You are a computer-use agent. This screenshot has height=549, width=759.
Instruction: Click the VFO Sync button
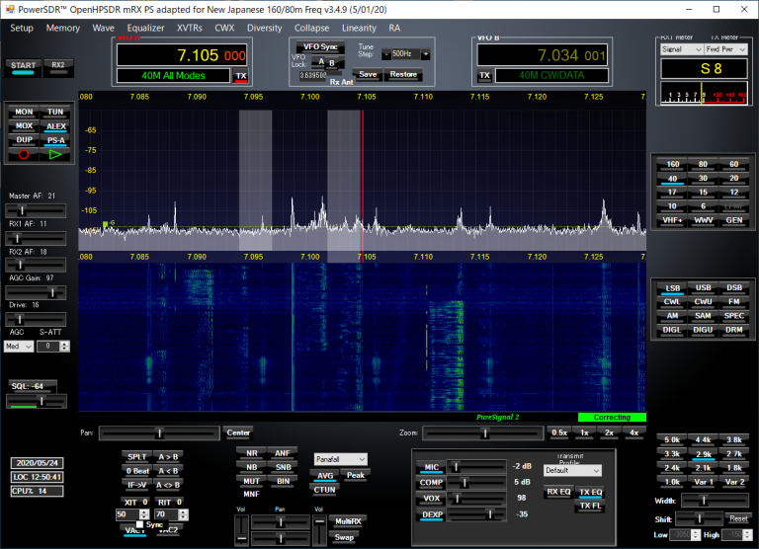tap(320, 46)
